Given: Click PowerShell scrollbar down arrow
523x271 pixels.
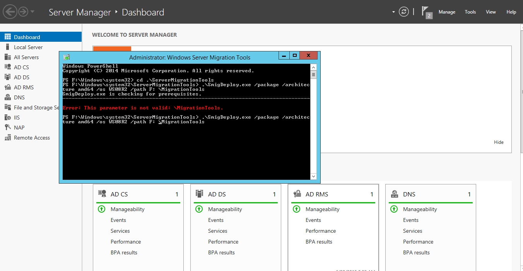Looking at the screenshot, I should click(x=313, y=176).
